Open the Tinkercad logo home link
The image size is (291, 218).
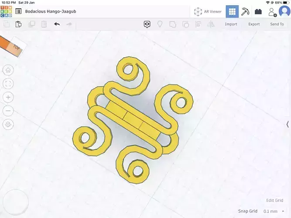tap(6, 11)
